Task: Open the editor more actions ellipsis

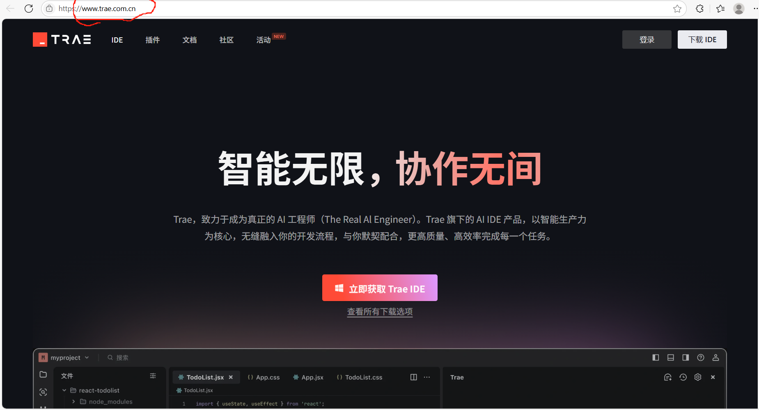Action: click(x=427, y=377)
